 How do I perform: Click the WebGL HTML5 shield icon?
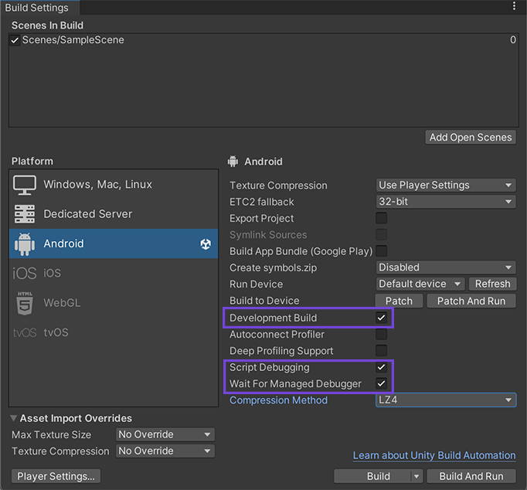(x=25, y=303)
